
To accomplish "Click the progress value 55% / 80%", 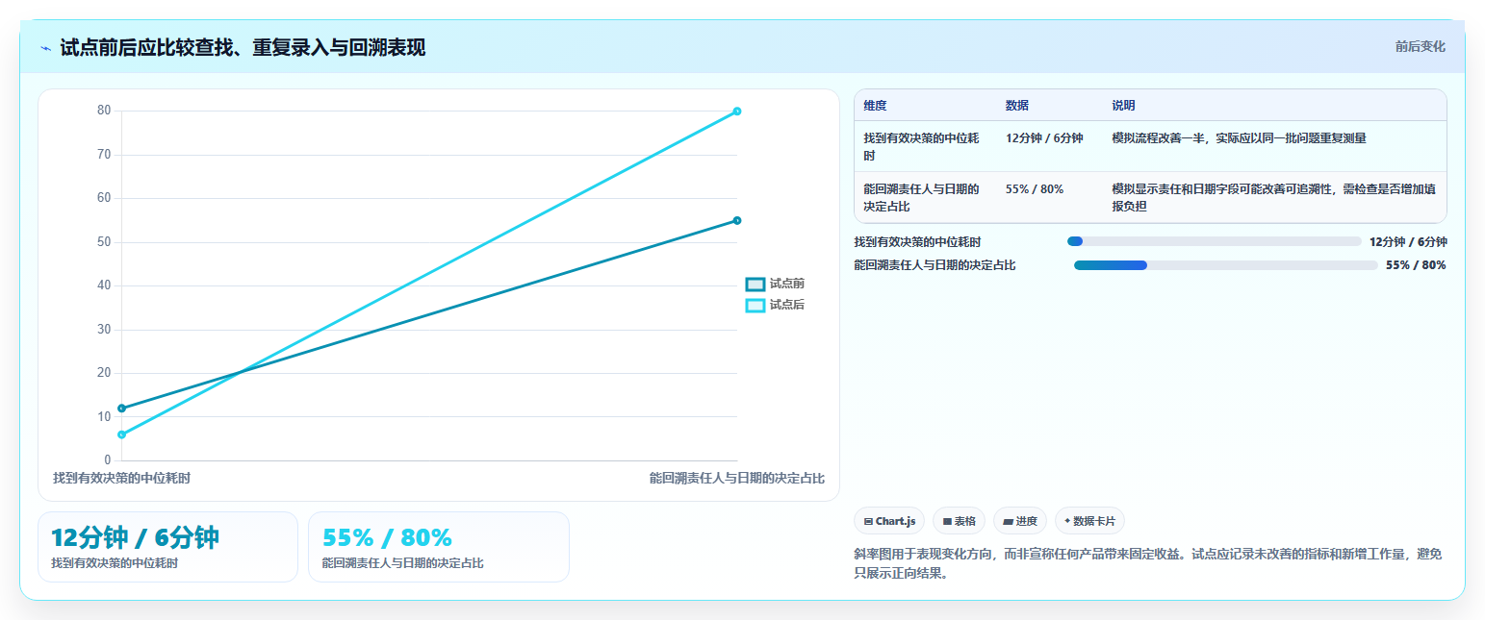I will 1416,265.
